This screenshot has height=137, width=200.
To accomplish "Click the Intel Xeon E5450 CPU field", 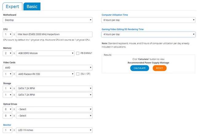I will [x=54, y=34].
